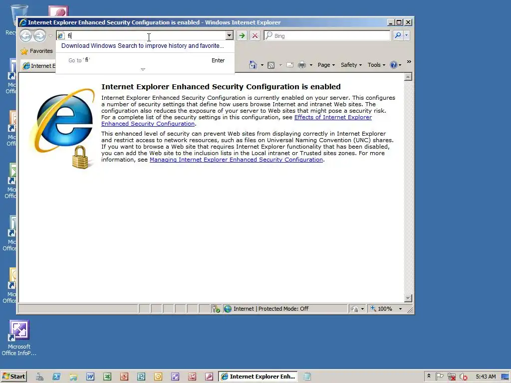Click the network status tray icon
The height and width of the screenshot is (383, 511).
(451, 377)
